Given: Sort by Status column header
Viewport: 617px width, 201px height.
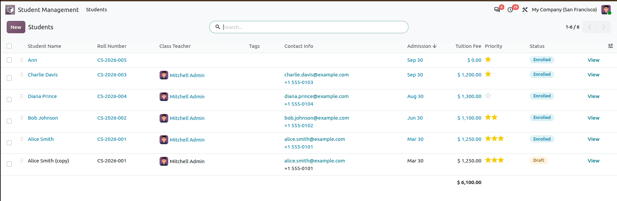Looking at the screenshot, I should [x=537, y=46].
